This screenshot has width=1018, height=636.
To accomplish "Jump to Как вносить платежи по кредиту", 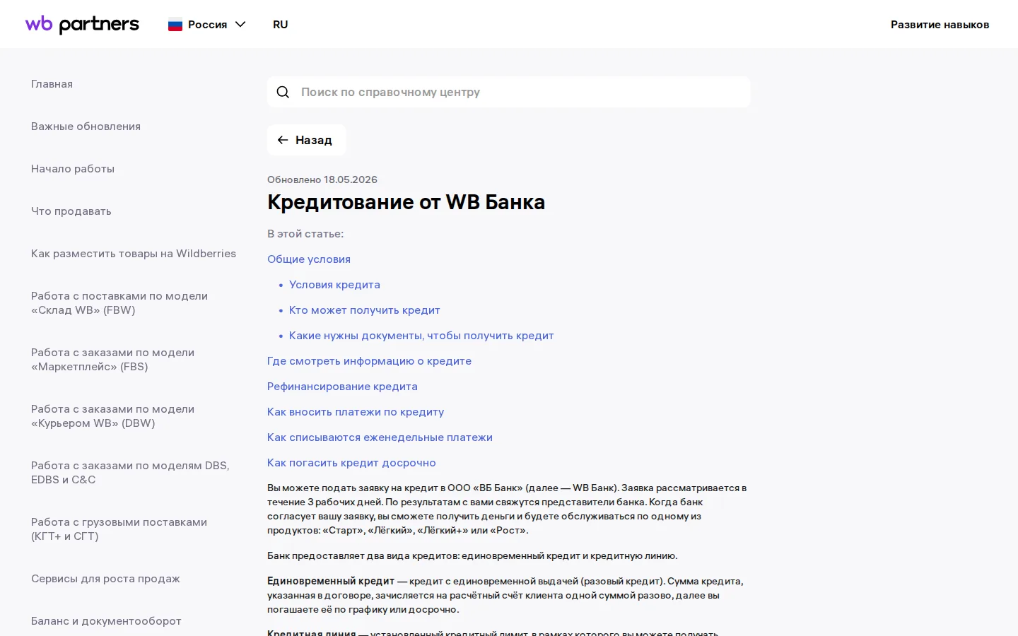I will [x=356, y=412].
